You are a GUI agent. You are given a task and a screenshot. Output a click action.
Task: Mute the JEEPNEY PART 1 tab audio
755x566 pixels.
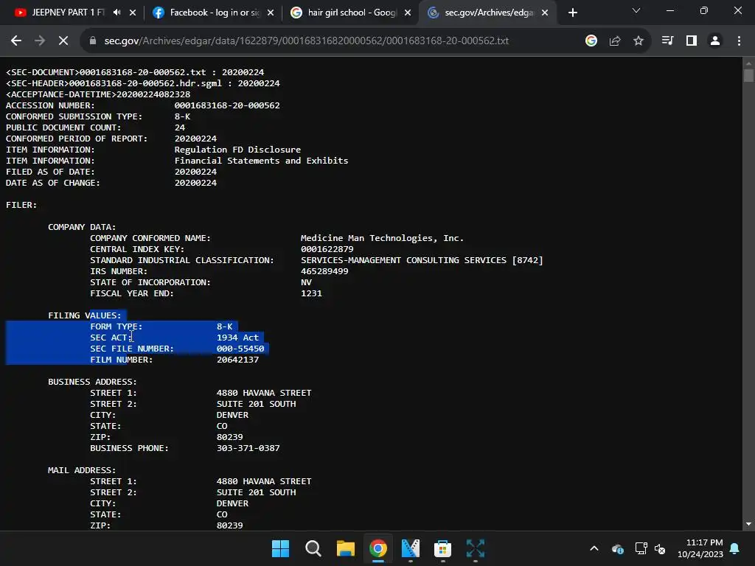click(x=117, y=13)
